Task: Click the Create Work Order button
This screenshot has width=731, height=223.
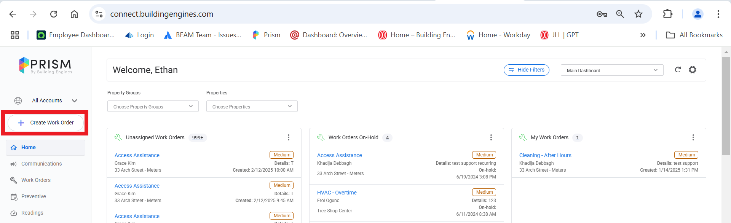Action: click(46, 123)
